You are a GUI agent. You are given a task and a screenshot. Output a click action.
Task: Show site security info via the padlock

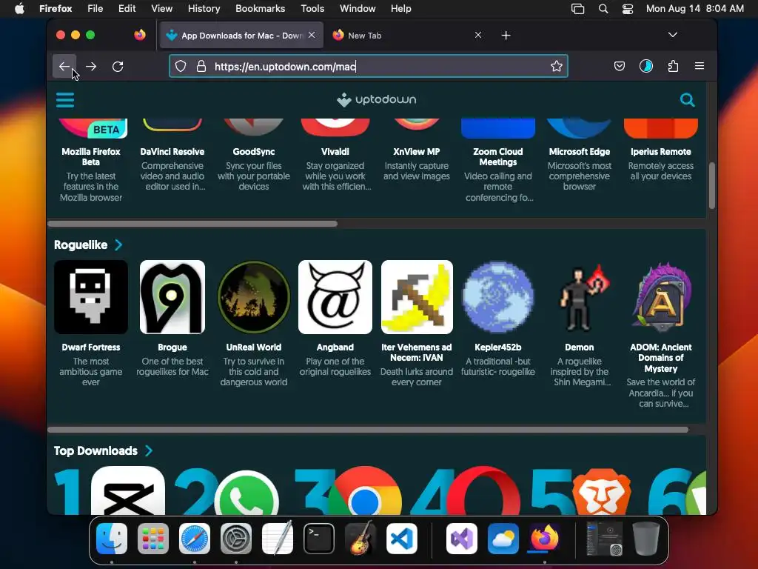(201, 66)
